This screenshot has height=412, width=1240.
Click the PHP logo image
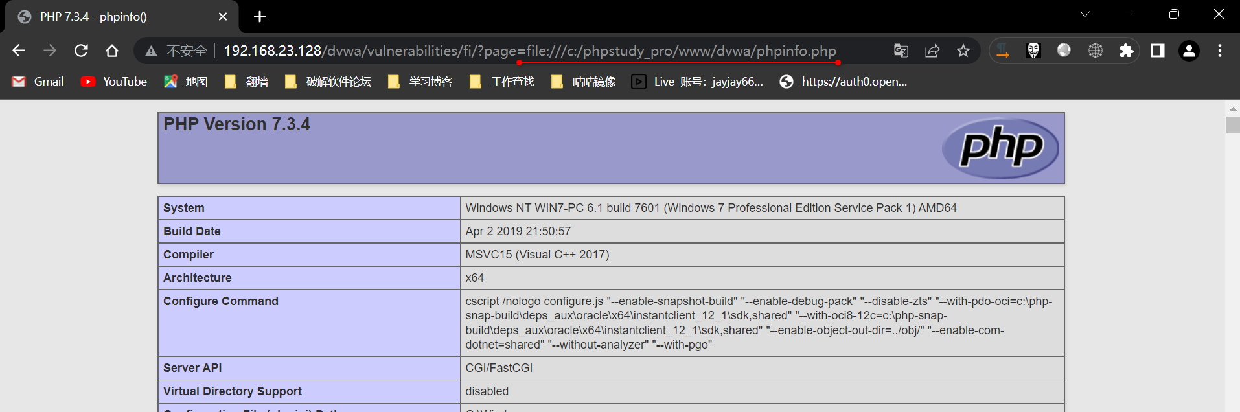pyautogui.click(x=1000, y=148)
